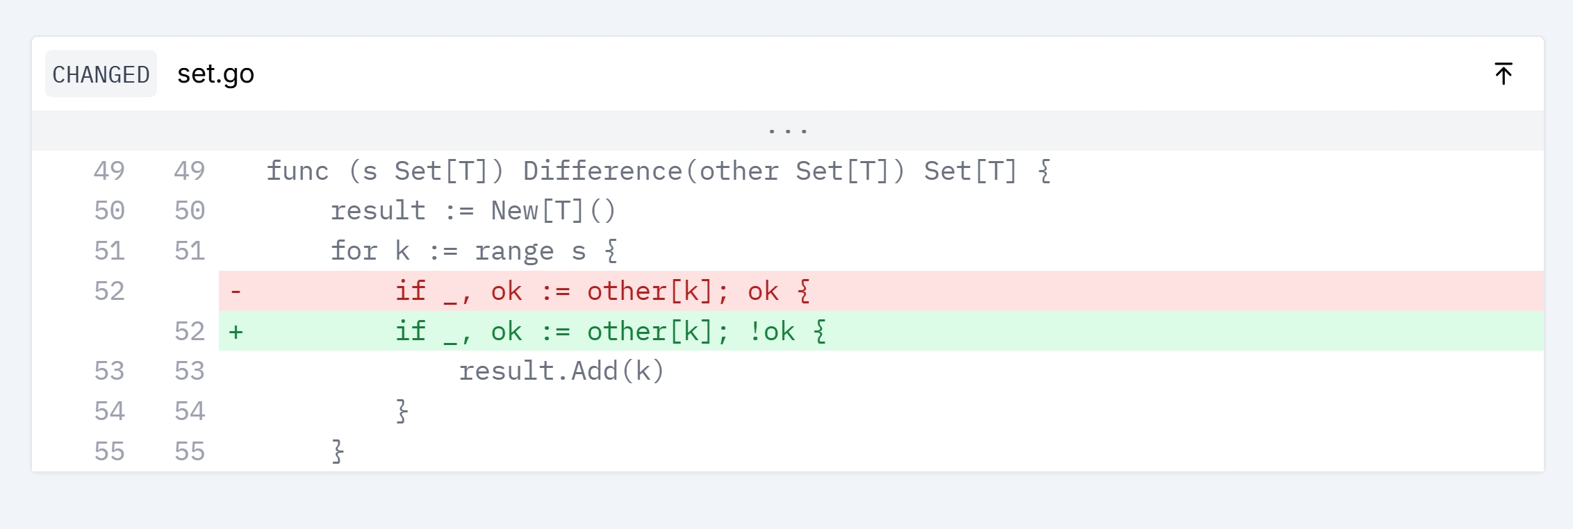Screen dimensions: 1573x529
Task: Click the CHANGED file status badge
Action: point(100,74)
